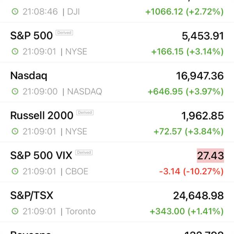The width and height of the screenshot is (234, 234).
Task: Open the S&P 500 VIX index
Action: 41,156
